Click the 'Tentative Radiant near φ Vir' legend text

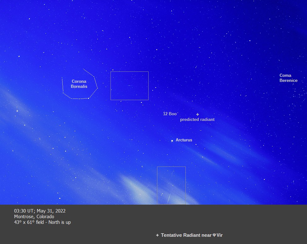tap(191, 235)
